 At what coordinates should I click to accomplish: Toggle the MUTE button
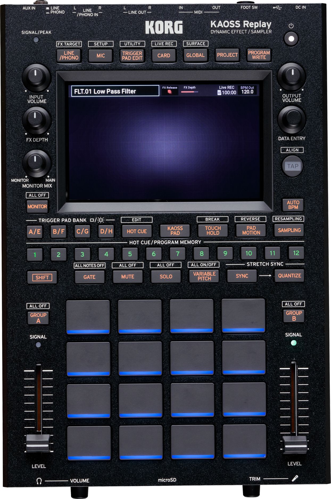click(128, 277)
